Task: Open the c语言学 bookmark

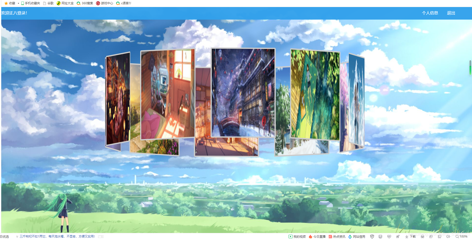Action: [124, 3]
